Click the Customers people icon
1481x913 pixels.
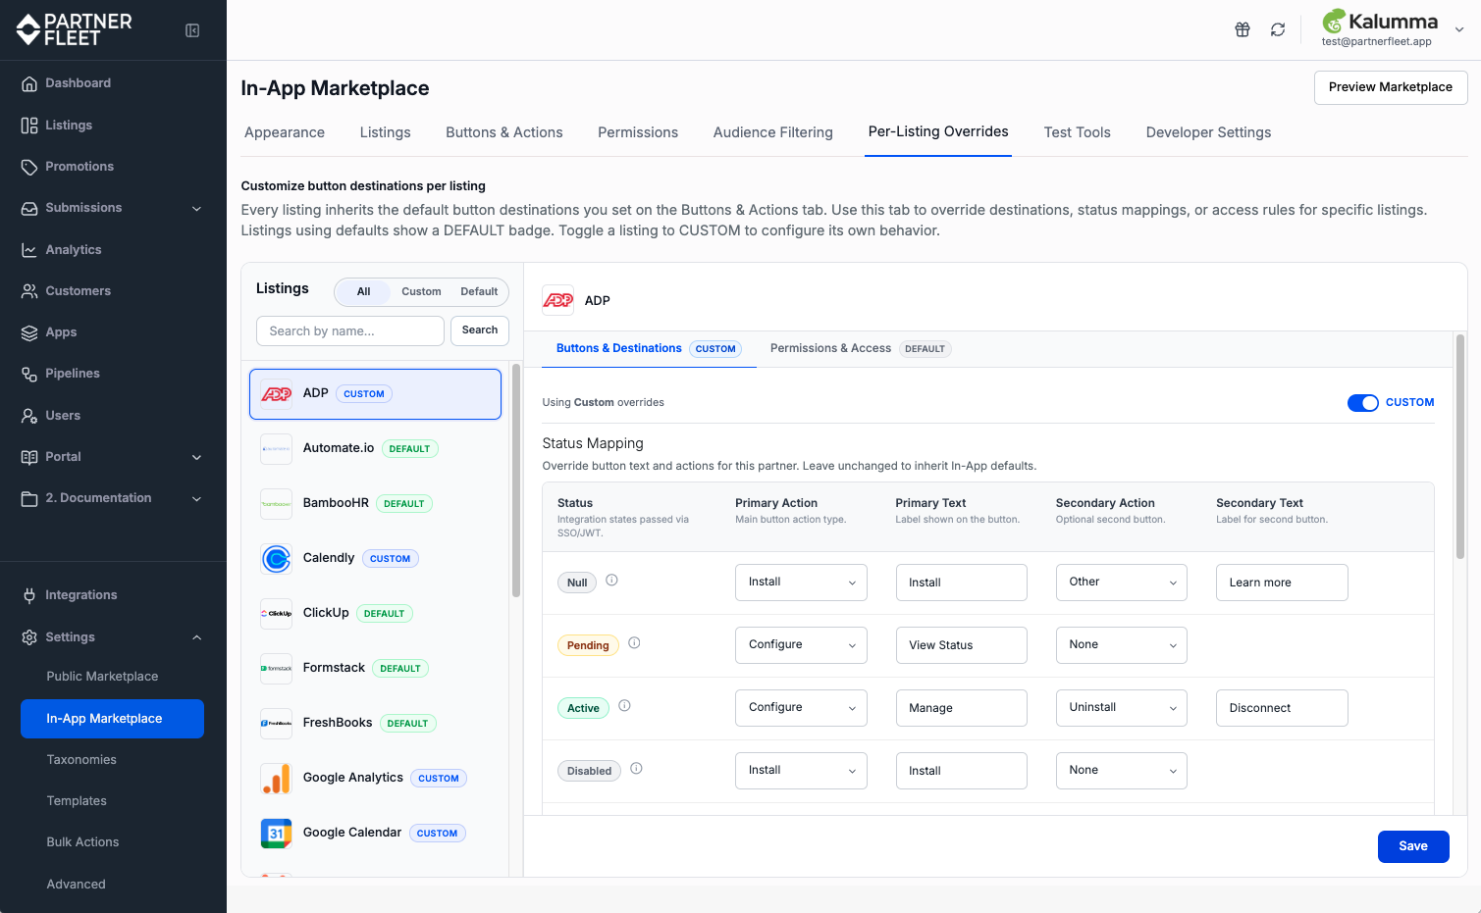(x=29, y=291)
